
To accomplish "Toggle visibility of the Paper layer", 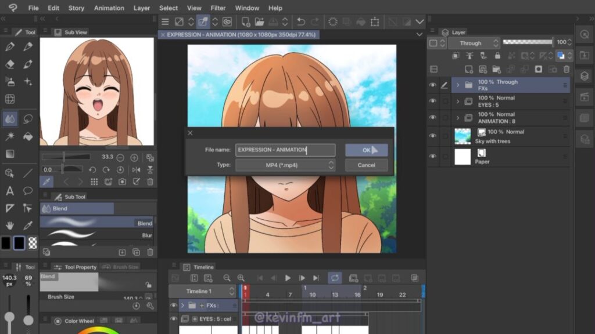I will 432,157.
